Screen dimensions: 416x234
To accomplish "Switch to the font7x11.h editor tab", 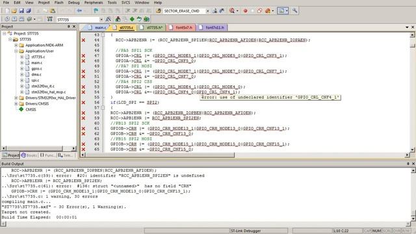I will click(212, 27).
